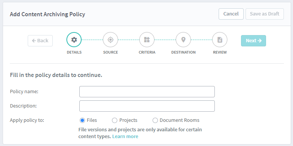
Task: Click the DESTINATION step label
Action: click(183, 52)
